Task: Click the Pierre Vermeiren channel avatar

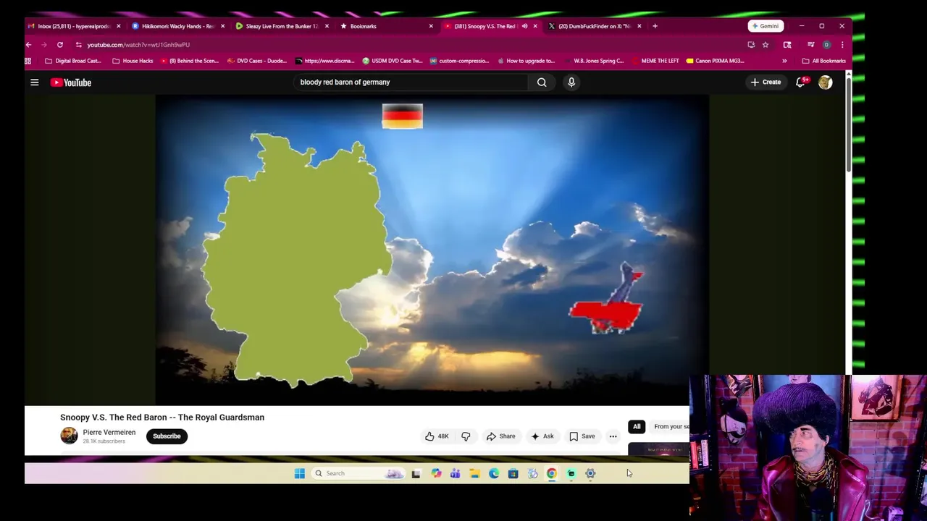Action: tap(69, 436)
